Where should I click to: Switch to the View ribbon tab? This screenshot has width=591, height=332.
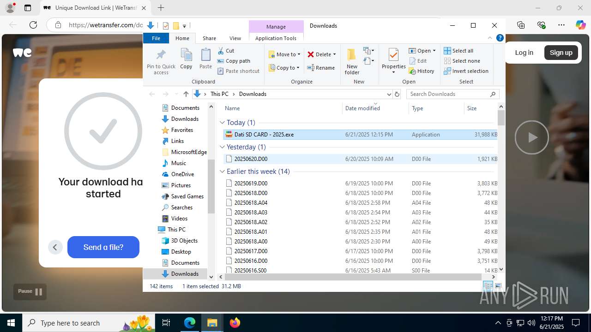tap(235, 38)
